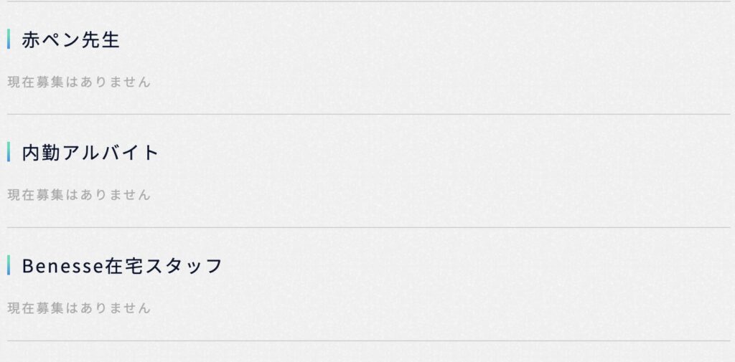Screen dimensions: 735x362
Task: Click the gradient accent bar beside 赤ペン先生
Action: coord(9,39)
